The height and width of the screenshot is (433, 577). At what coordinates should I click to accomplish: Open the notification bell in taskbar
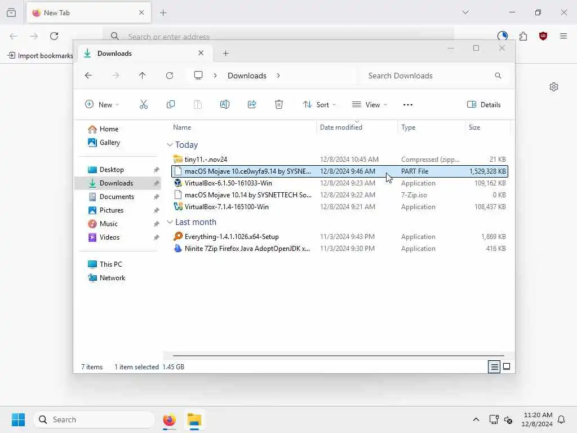pos(562,419)
